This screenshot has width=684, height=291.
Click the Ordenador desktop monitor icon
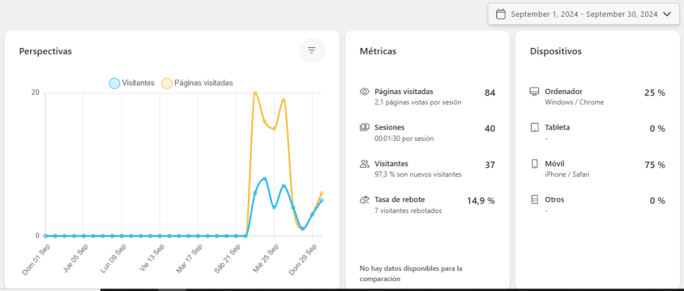(x=534, y=92)
